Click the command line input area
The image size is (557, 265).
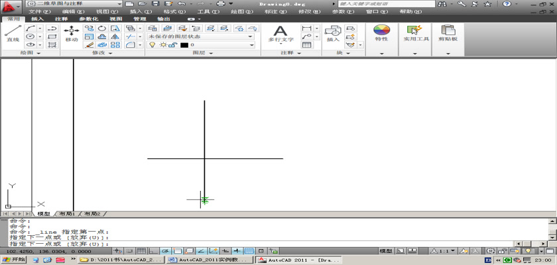(x=261, y=244)
